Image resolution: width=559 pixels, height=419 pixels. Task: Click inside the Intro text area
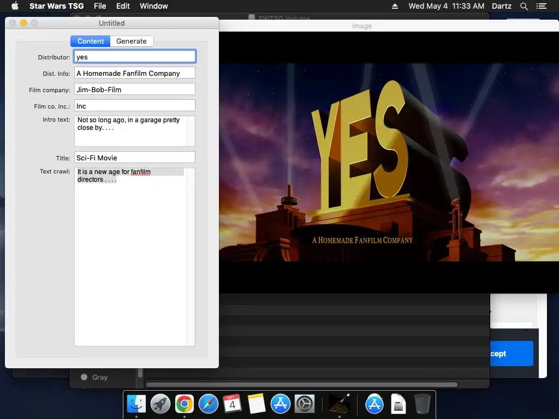click(x=130, y=131)
